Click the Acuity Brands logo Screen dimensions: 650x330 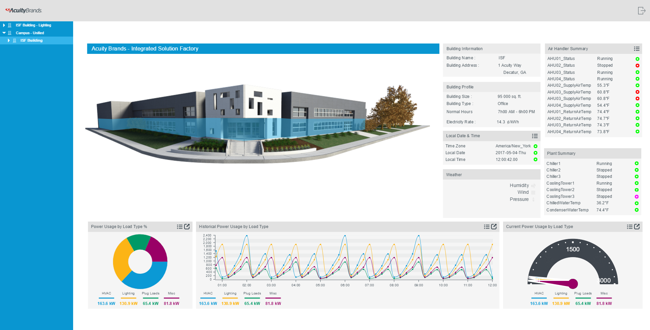coord(24,11)
